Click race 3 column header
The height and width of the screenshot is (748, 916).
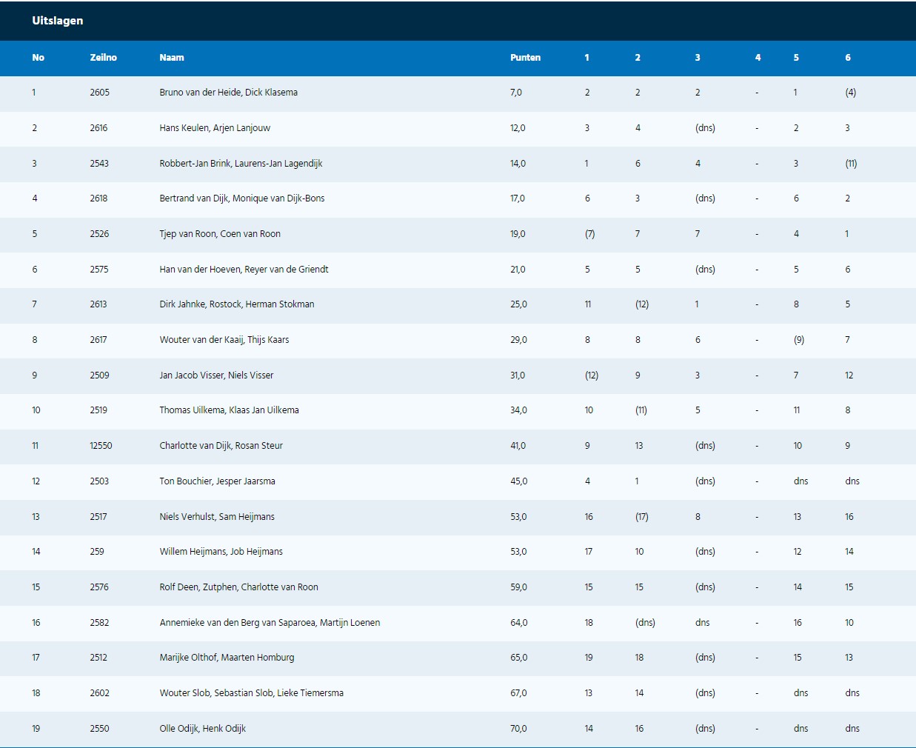[x=698, y=58]
